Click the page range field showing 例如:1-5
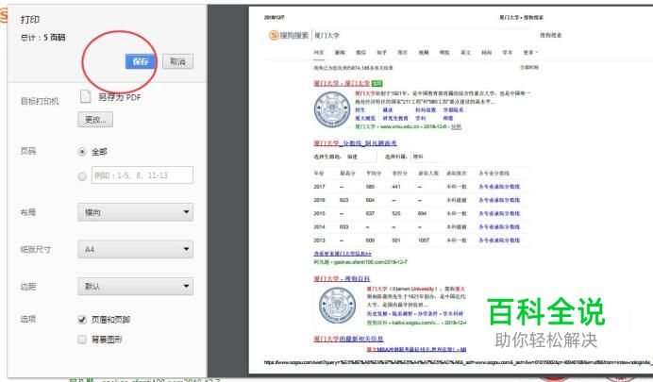Image resolution: width=653 pixels, height=382 pixels. (x=142, y=175)
